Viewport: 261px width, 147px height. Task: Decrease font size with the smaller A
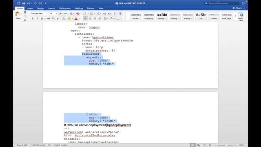click(66, 13)
